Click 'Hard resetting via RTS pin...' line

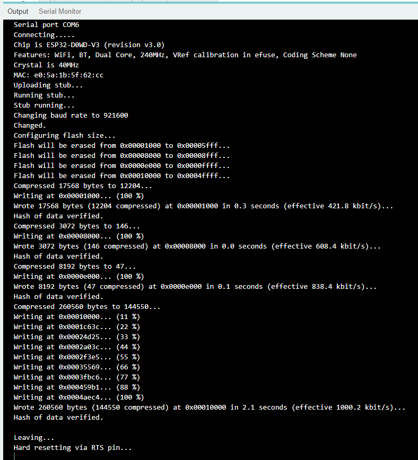point(73,447)
